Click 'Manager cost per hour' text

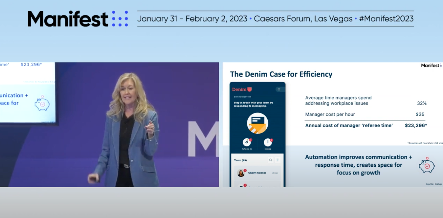click(x=330, y=114)
